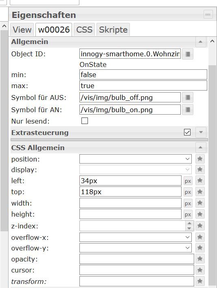217x288 pixels.
Task: Increase z-index with the up stepper arrow
Action: point(189,224)
